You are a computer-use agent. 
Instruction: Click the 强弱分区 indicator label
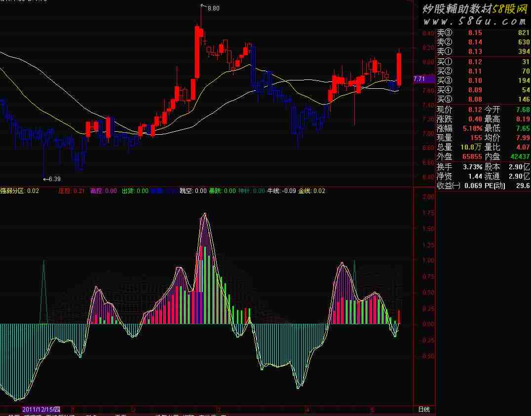13,191
